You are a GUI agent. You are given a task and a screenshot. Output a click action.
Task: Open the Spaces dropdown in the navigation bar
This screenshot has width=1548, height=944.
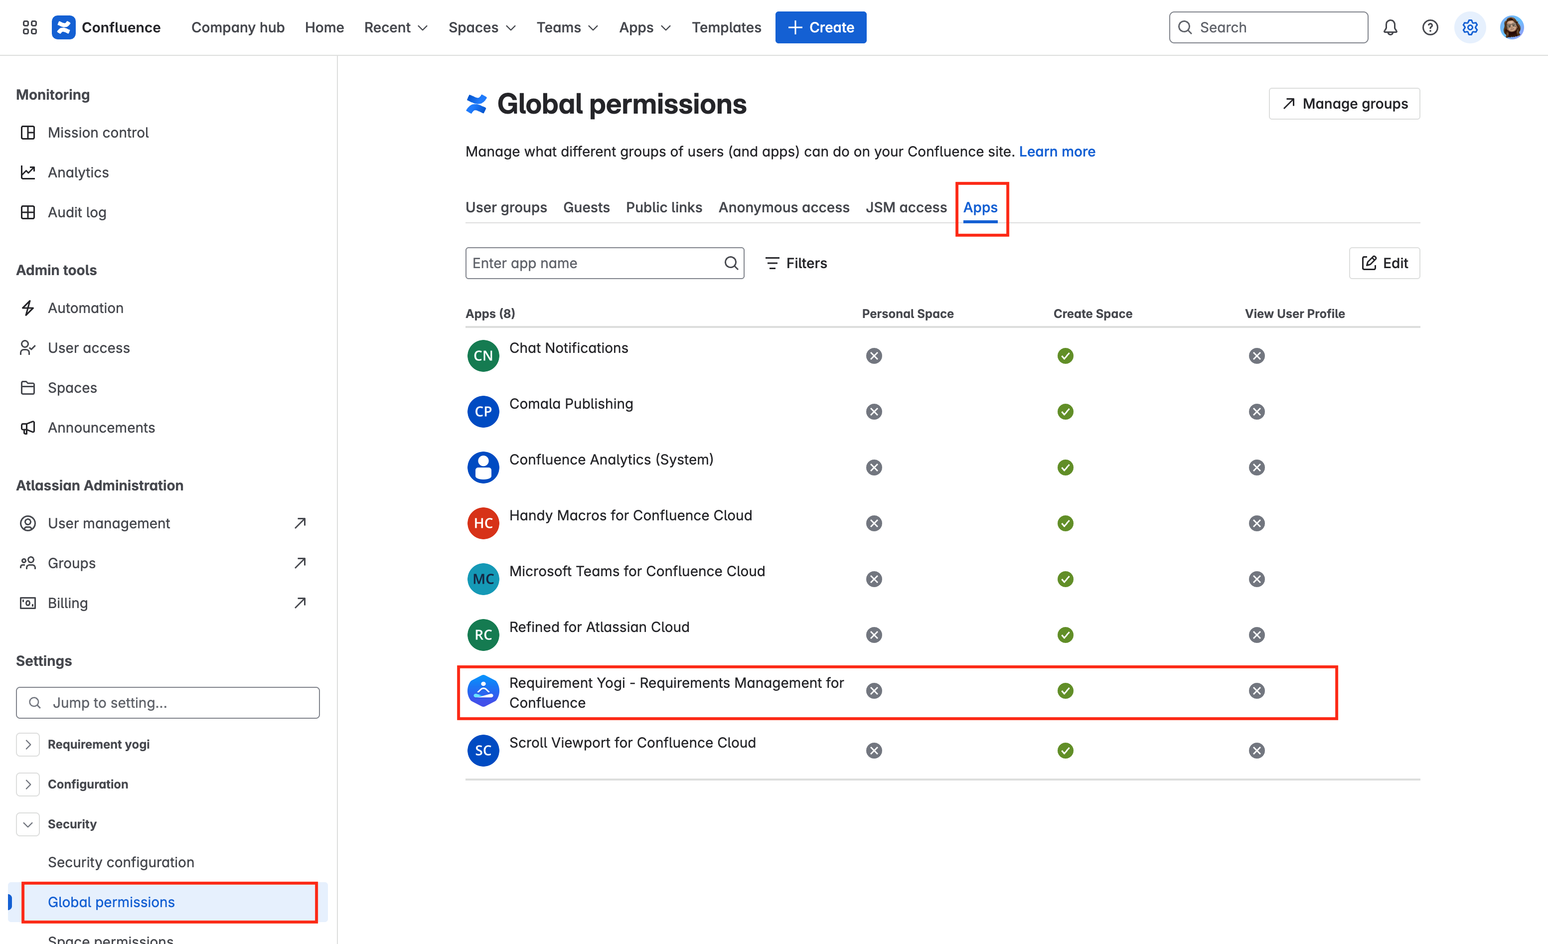coord(482,27)
